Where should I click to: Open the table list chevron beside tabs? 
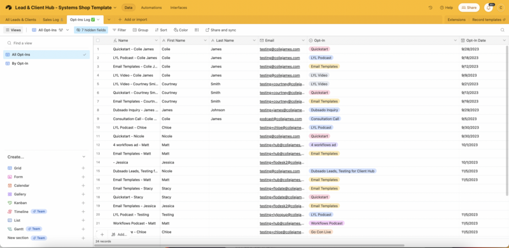(x=109, y=20)
